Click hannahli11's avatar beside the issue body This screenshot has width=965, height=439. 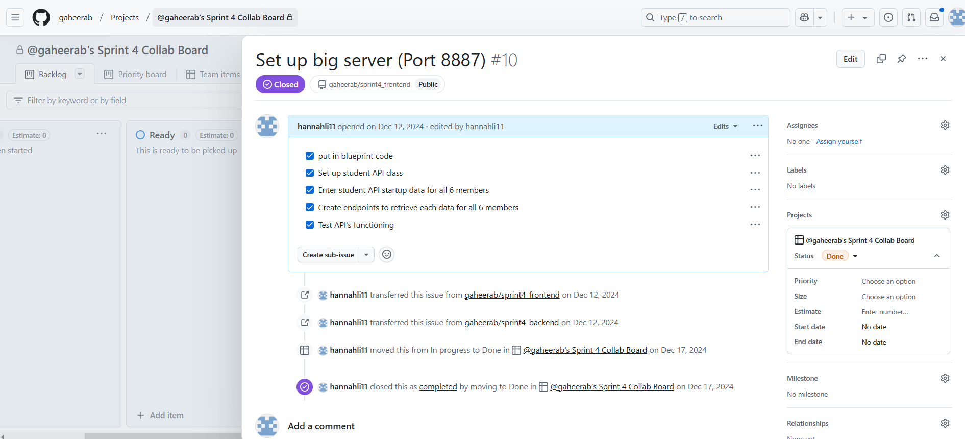(x=267, y=127)
